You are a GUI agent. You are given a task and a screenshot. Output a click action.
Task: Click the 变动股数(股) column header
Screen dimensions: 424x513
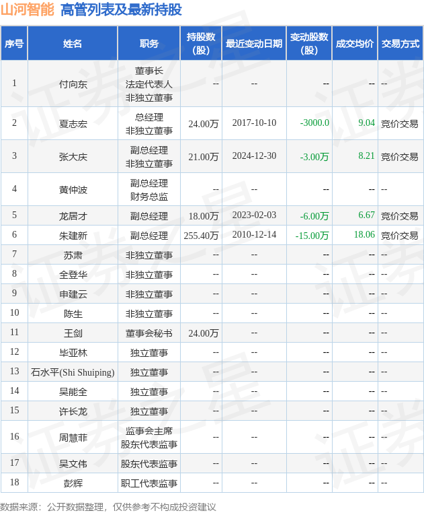(309, 44)
